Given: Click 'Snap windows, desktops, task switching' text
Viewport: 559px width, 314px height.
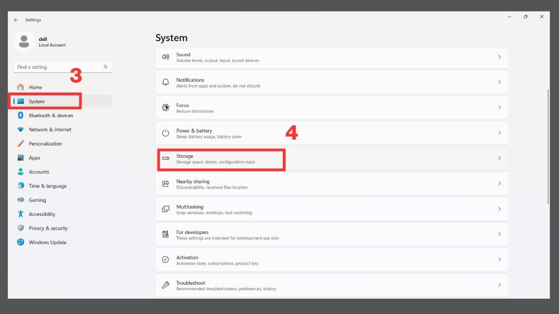Looking at the screenshot, I should tap(214, 213).
